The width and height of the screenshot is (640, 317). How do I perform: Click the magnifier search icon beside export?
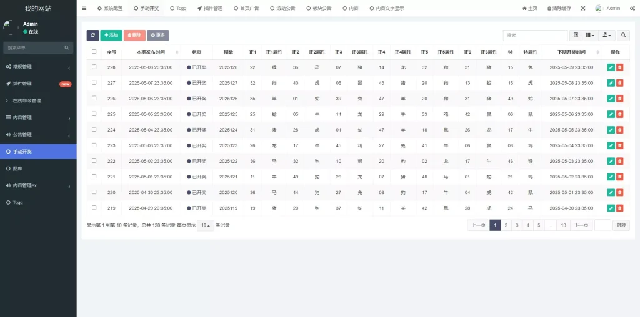pos(624,36)
